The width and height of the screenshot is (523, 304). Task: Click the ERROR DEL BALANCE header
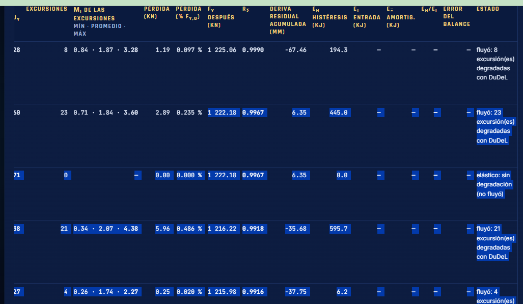point(457,17)
